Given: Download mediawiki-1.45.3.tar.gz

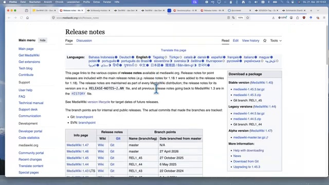Looking at the screenshot, I should coord(249,89).
